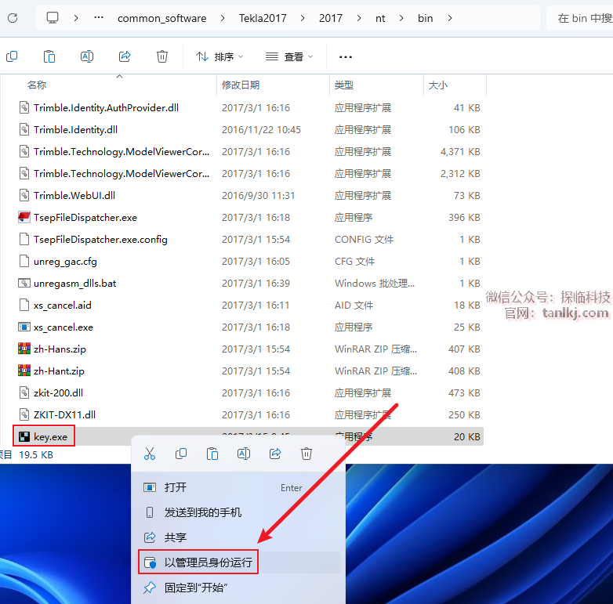613x604 pixels.
Task: Click the rename icon in toolbar
Action: [87, 56]
